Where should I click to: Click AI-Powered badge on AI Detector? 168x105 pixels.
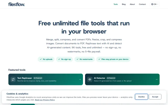pos(111,78)
